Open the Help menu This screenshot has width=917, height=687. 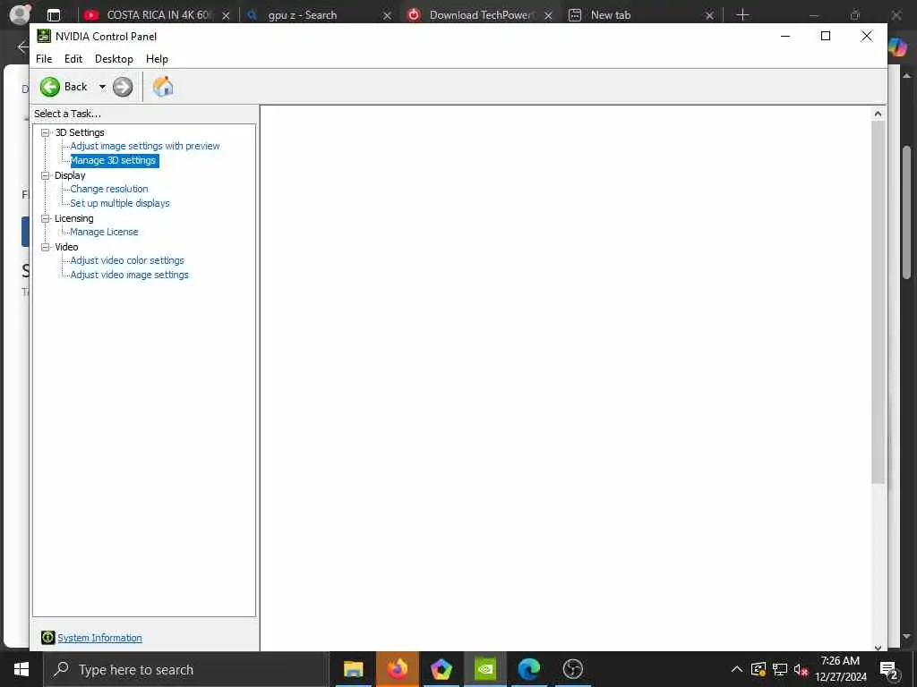157,59
